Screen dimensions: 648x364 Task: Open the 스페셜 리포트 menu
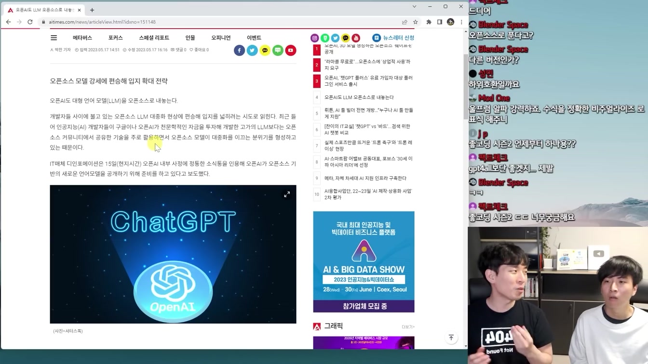point(154,38)
